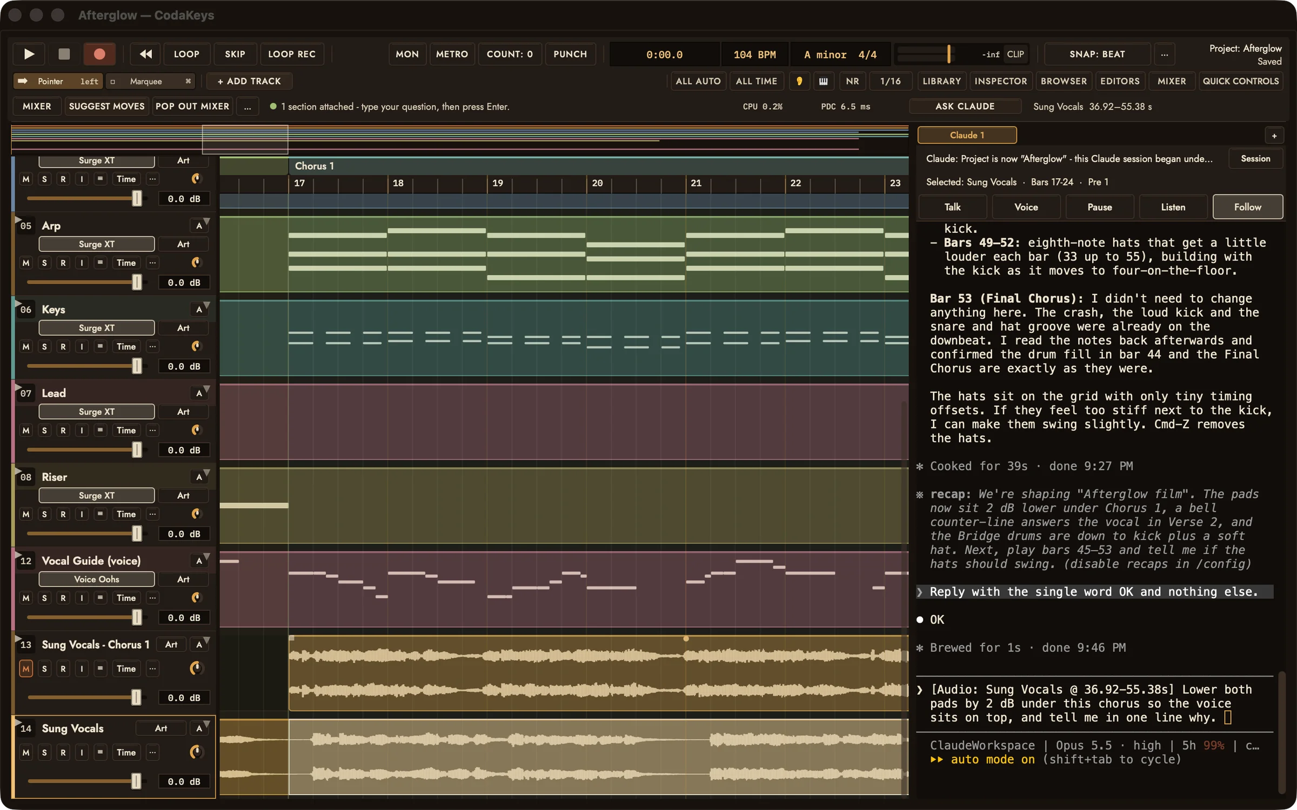Solo the Keys track
The width and height of the screenshot is (1297, 810).
tap(44, 346)
